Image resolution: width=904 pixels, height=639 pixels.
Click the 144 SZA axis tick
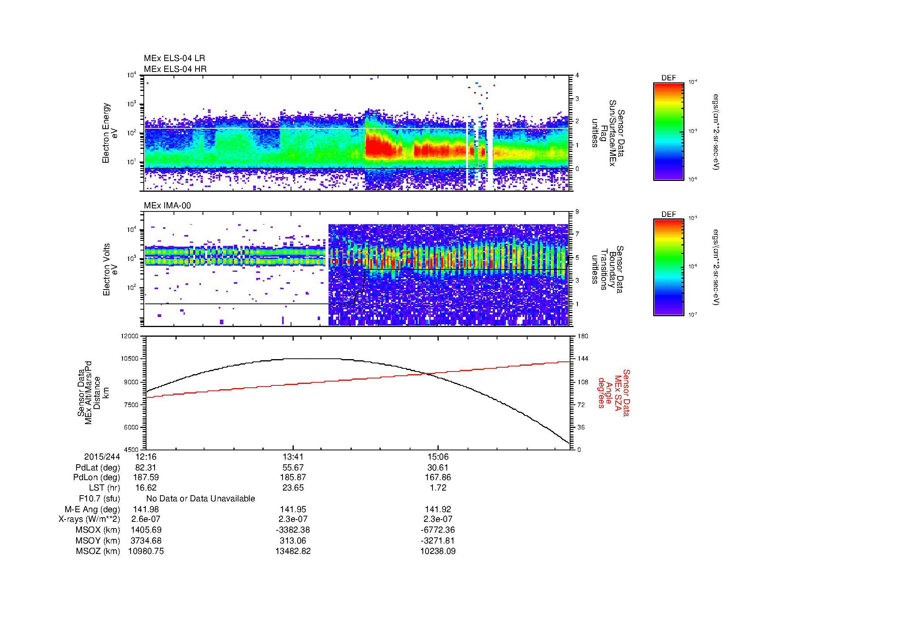[582, 359]
